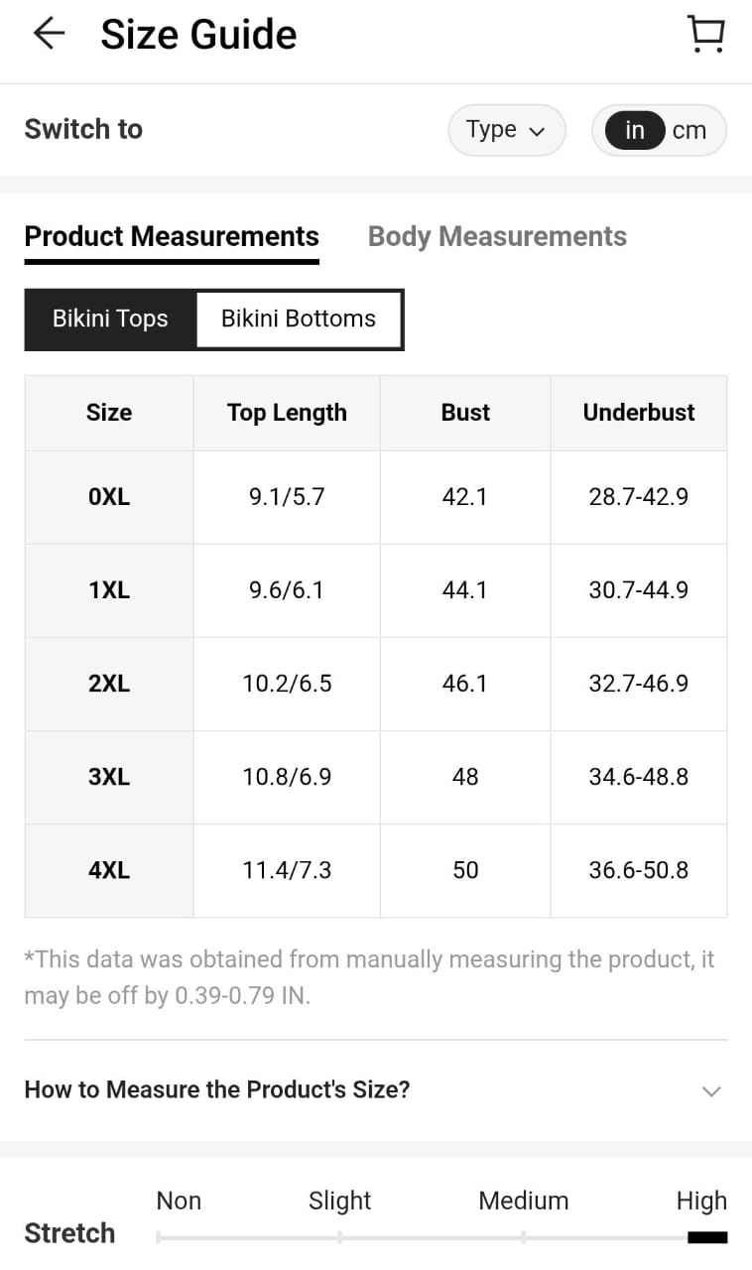Select the 2XL size row
Screen dimensions: 752x1270
coord(375,684)
